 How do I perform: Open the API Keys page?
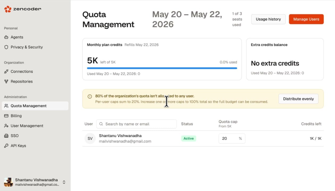coord(35,146)
